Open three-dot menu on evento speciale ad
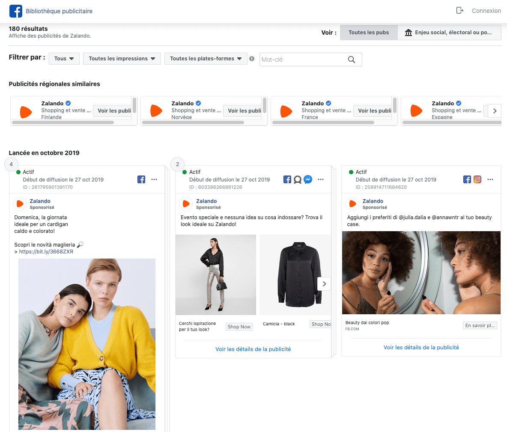Screen dimensions: 507x432 [321, 179]
